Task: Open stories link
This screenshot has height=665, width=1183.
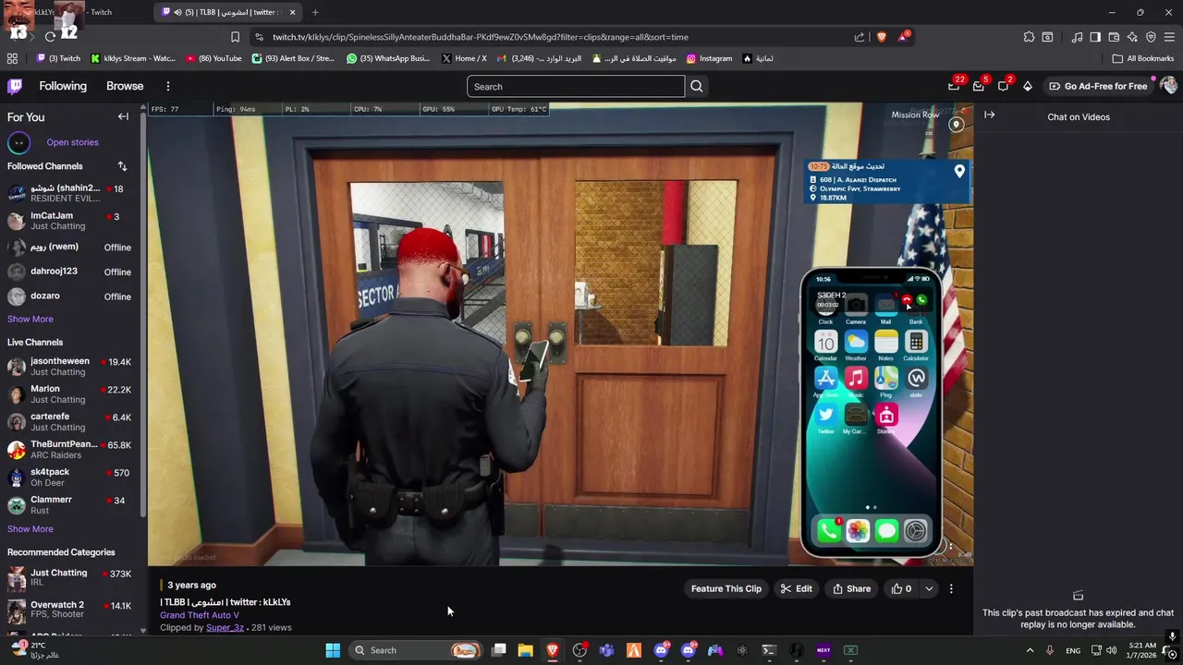Action: pos(72,142)
